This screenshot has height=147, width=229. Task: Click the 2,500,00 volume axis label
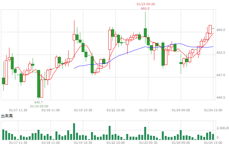point(223,128)
